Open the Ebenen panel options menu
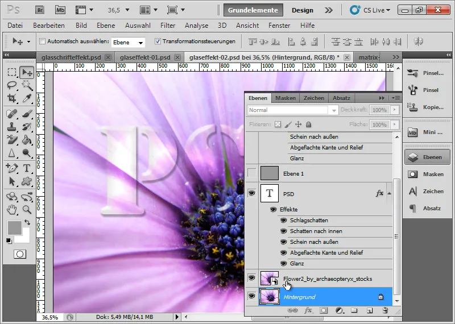Screen dimensions: 455x324 pyautogui.click(x=396, y=98)
